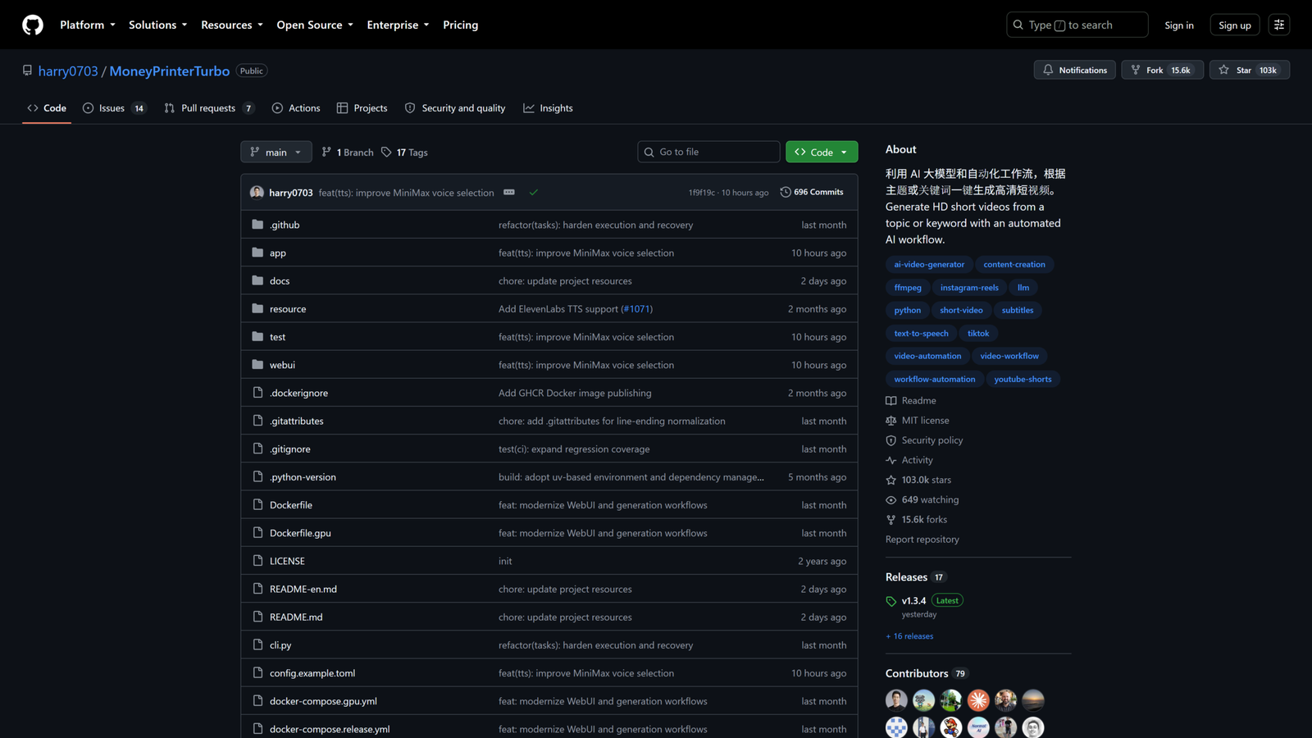Click the LICENSE file icon
Image resolution: width=1312 pixels, height=738 pixels.
click(257, 561)
